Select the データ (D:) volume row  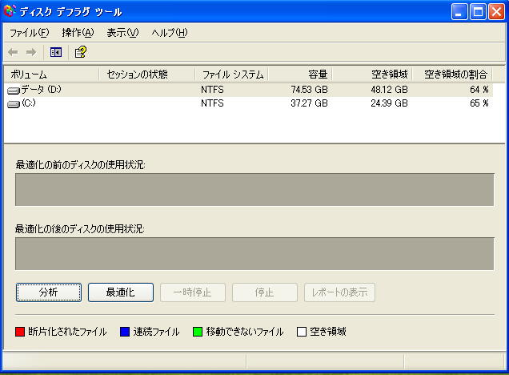click(x=248, y=90)
